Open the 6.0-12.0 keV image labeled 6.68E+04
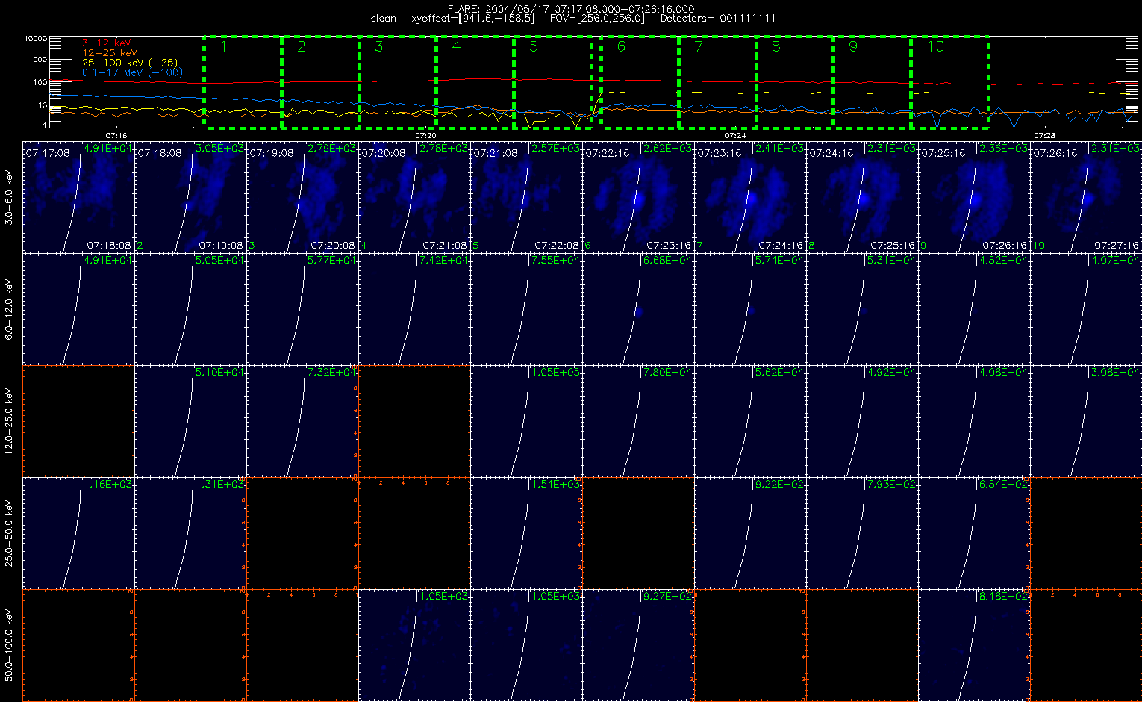The height and width of the screenshot is (702, 1142). click(638, 309)
